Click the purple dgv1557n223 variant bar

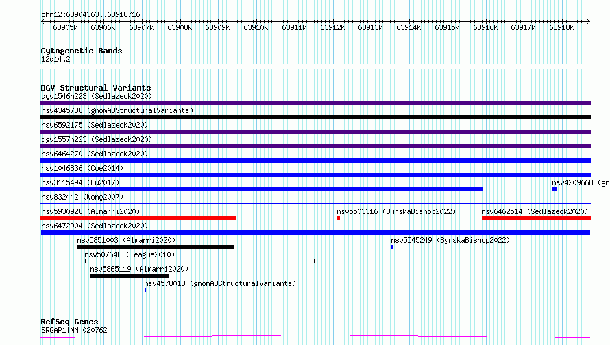[x=315, y=146]
